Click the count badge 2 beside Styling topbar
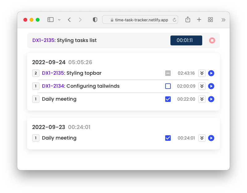This screenshot has height=193, width=247. click(x=36, y=73)
